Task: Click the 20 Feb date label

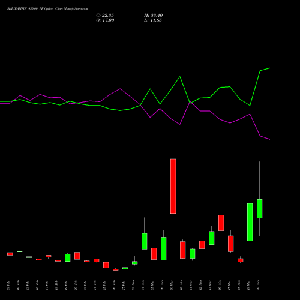Action: click(76, 286)
